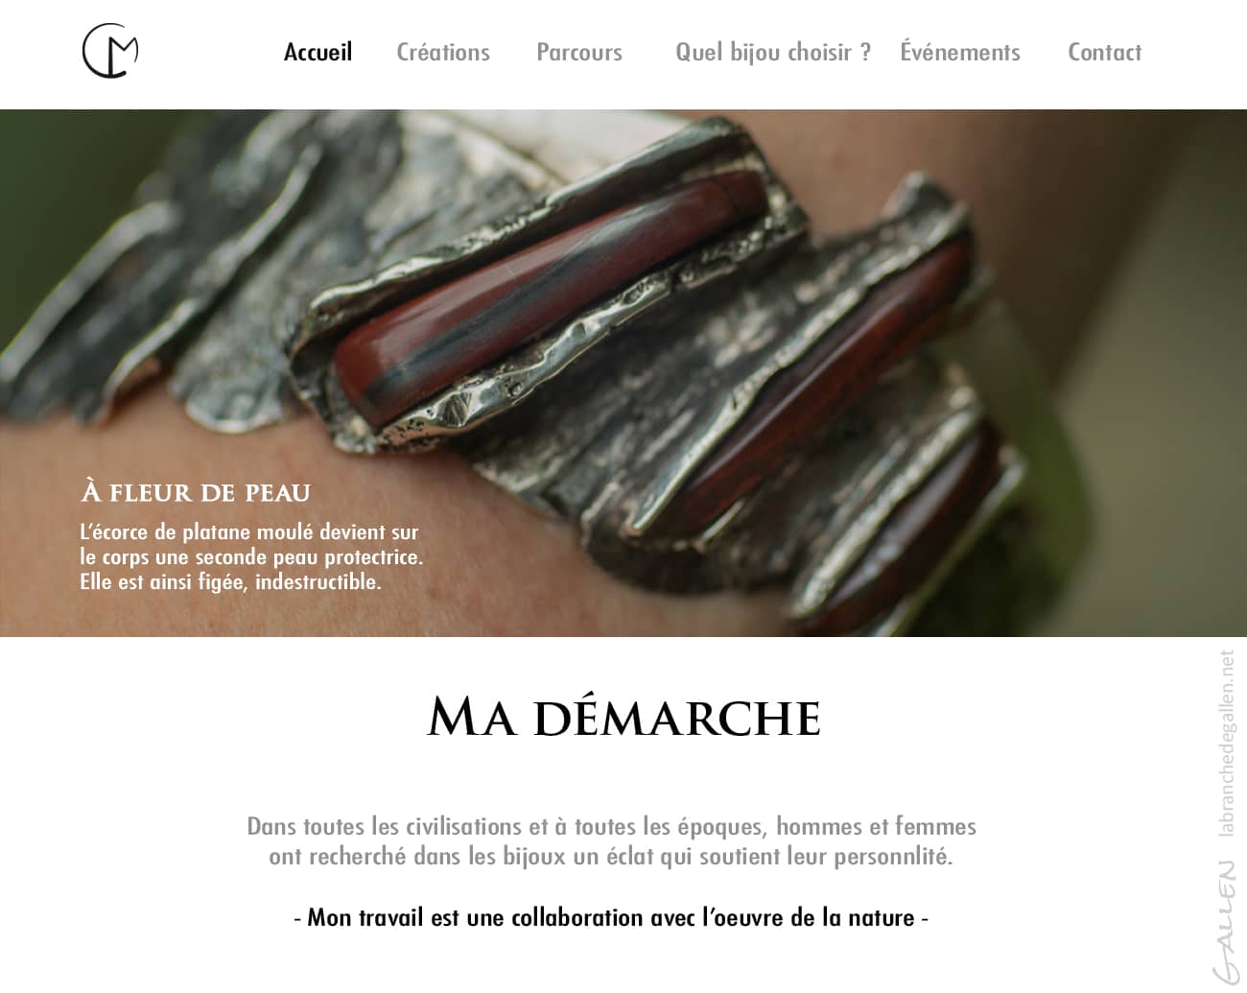The width and height of the screenshot is (1247, 993).
Task: Click the line starting 'ont recherché dans les bijoux'
Action: coord(611,856)
